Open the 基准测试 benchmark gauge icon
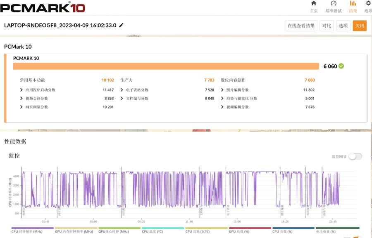372x238 pixels. coord(334,4)
